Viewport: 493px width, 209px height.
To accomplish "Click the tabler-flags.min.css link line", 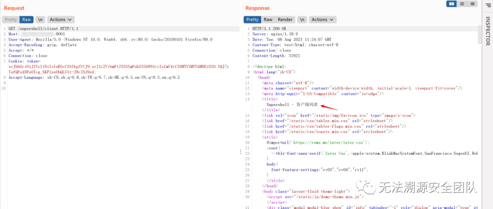I will click(x=334, y=126).
